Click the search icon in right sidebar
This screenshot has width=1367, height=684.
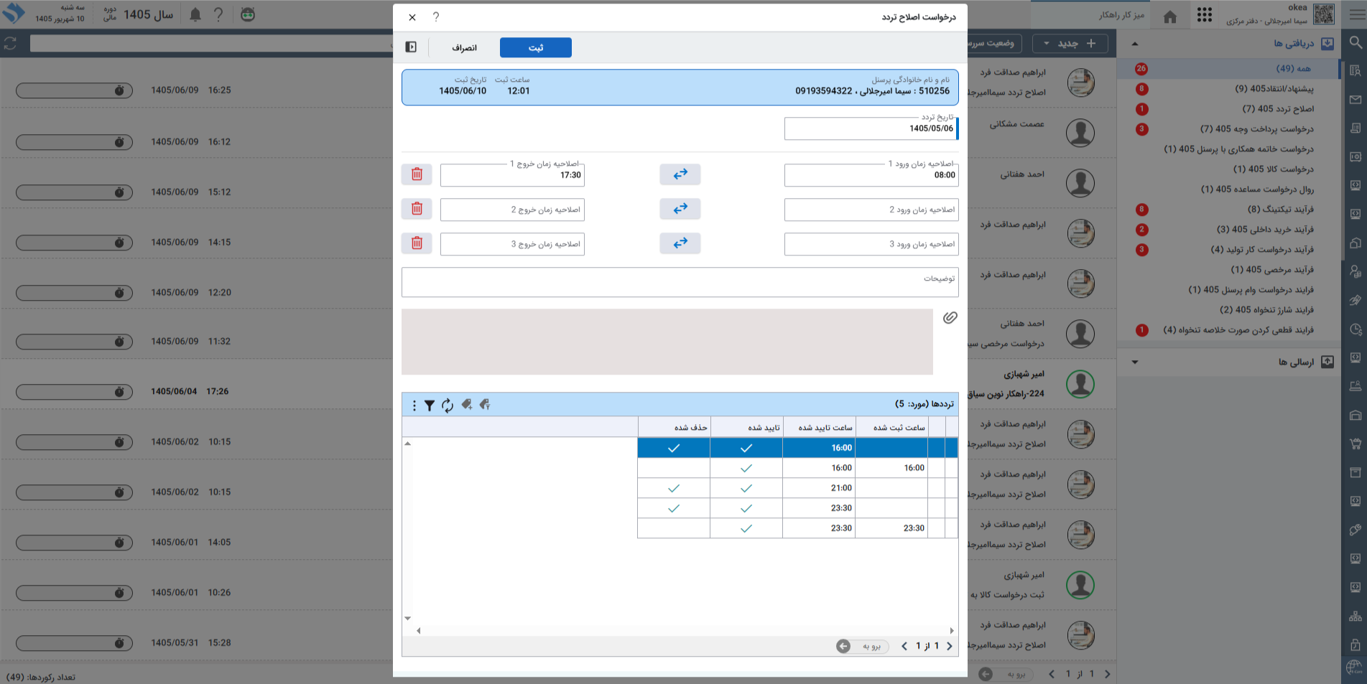tap(1355, 42)
